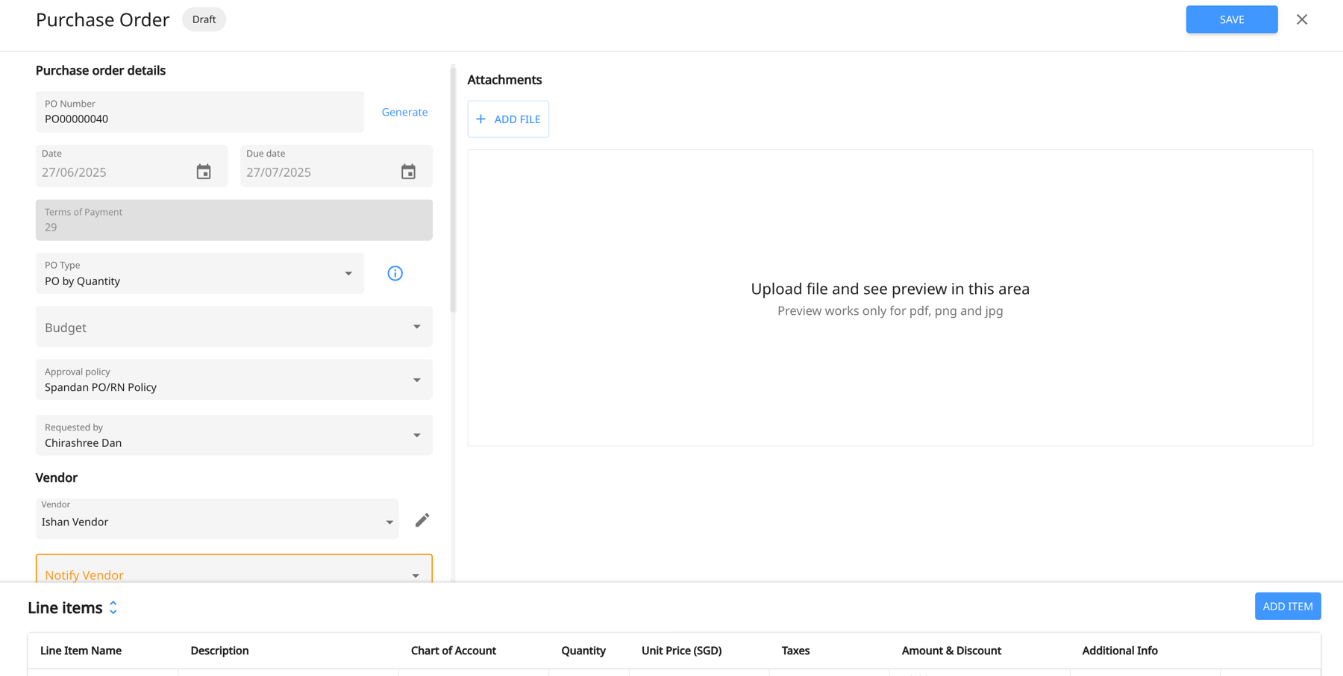Click the ADD FILE button
This screenshot has height=676, width=1343.
508,119
